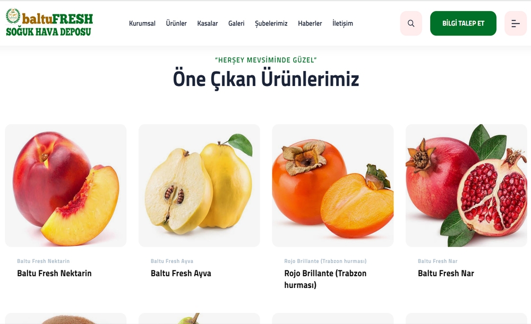Go to the İletişim page
The width and height of the screenshot is (531, 324).
coord(342,23)
